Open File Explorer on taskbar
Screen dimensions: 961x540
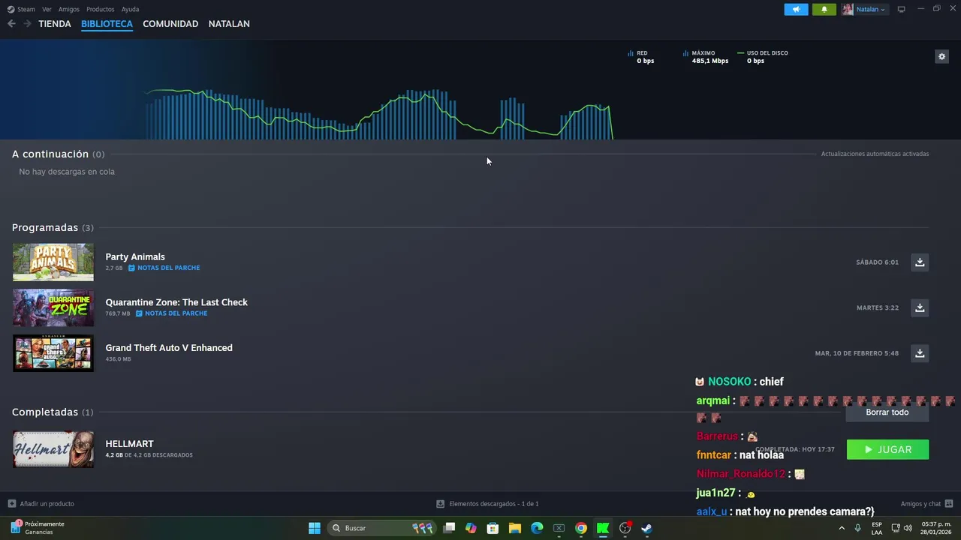(515, 528)
